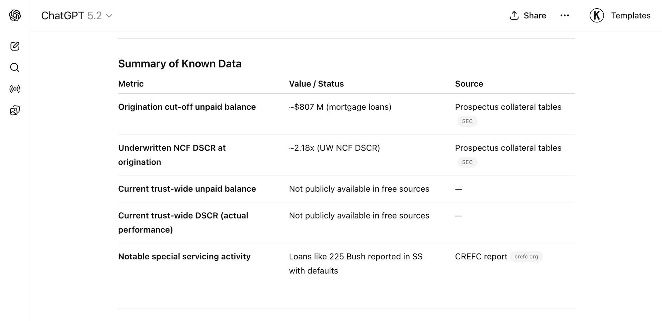The width and height of the screenshot is (662, 321).
Task: Click the ChatGPT title in the header
Action: click(x=62, y=15)
